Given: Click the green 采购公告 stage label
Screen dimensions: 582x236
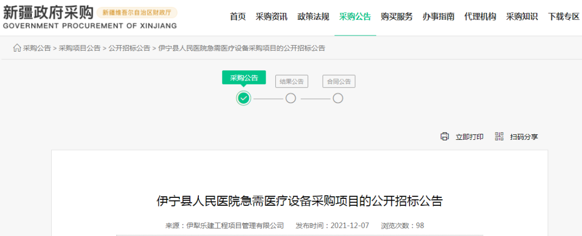Looking at the screenshot, I should pyautogui.click(x=244, y=77).
